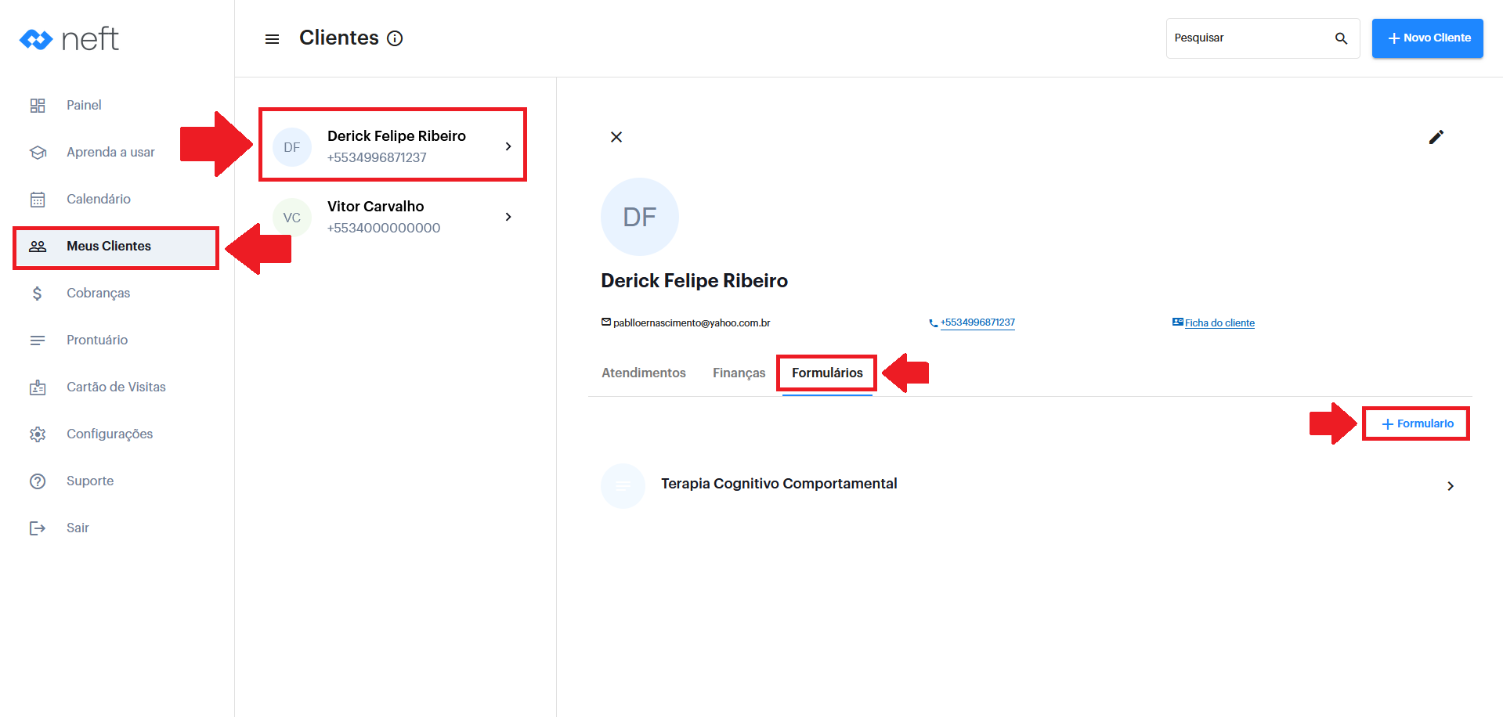Add a new Formulario
The height and width of the screenshot is (717, 1503).
pyautogui.click(x=1416, y=423)
